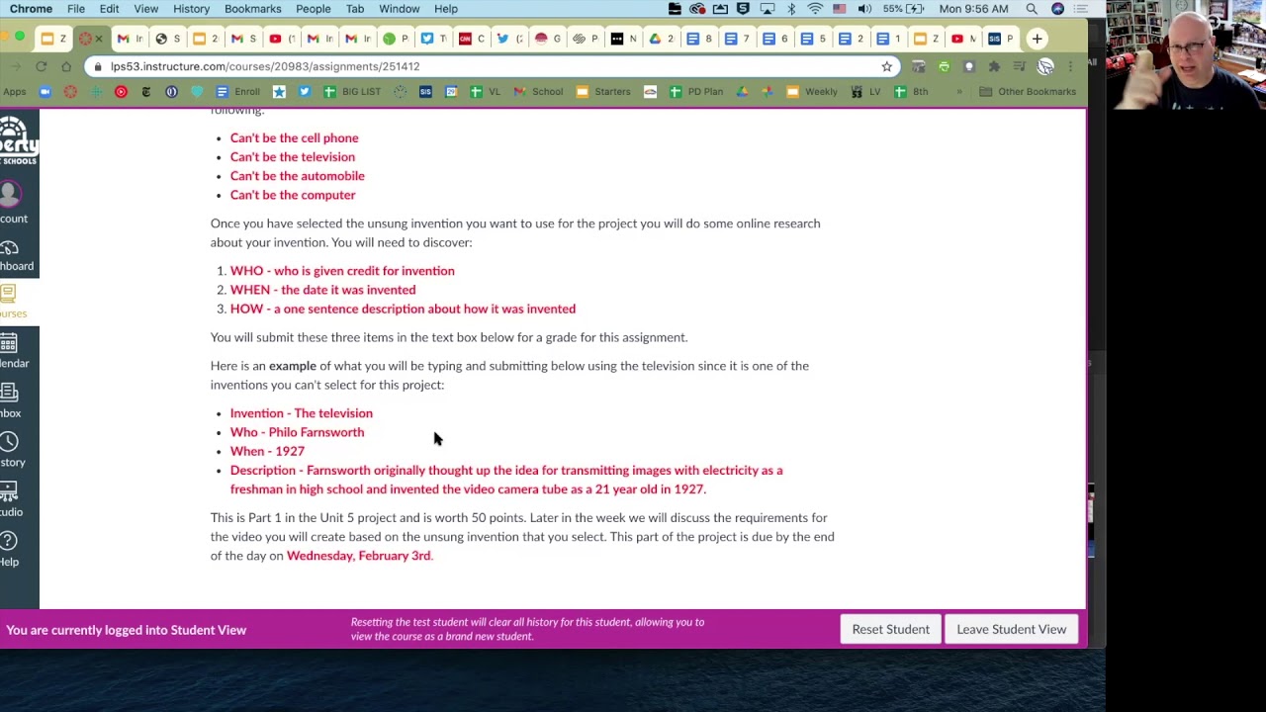The width and height of the screenshot is (1266, 712).
Task: Click the text Who - Philo Farnsworth
Action: [x=297, y=432]
